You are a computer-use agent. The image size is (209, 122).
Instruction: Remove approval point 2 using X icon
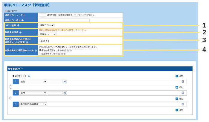pyautogui.click(x=183, y=93)
